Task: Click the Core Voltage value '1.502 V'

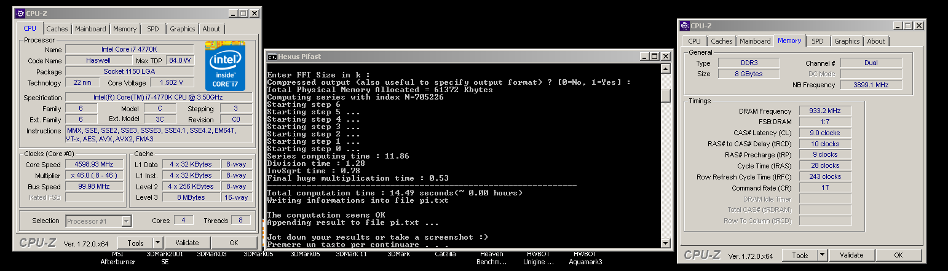Action: [x=172, y=82]
